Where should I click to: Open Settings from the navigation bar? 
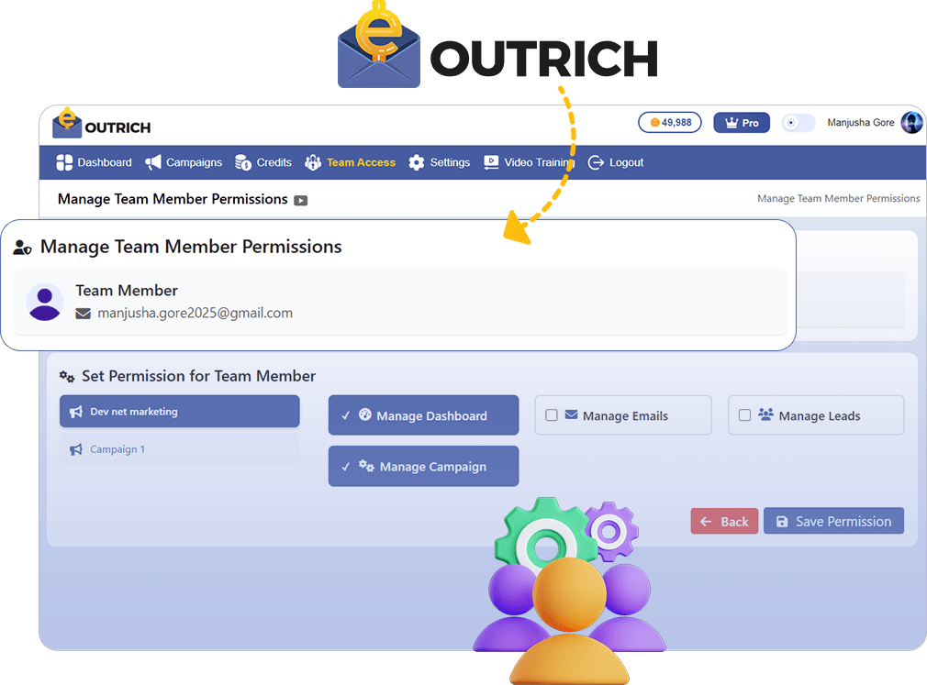[x=440, y=163]
